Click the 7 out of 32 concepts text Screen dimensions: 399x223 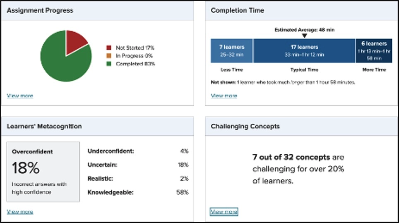click(x=291, y=157)
